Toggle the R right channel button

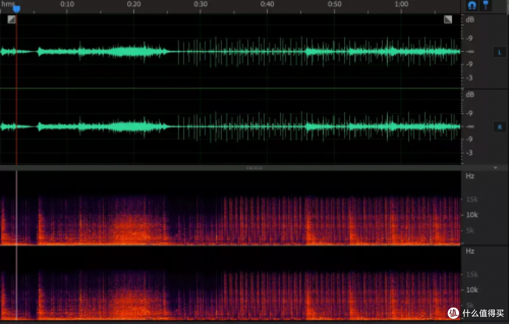pyautogui.click(x=500, y=127)
